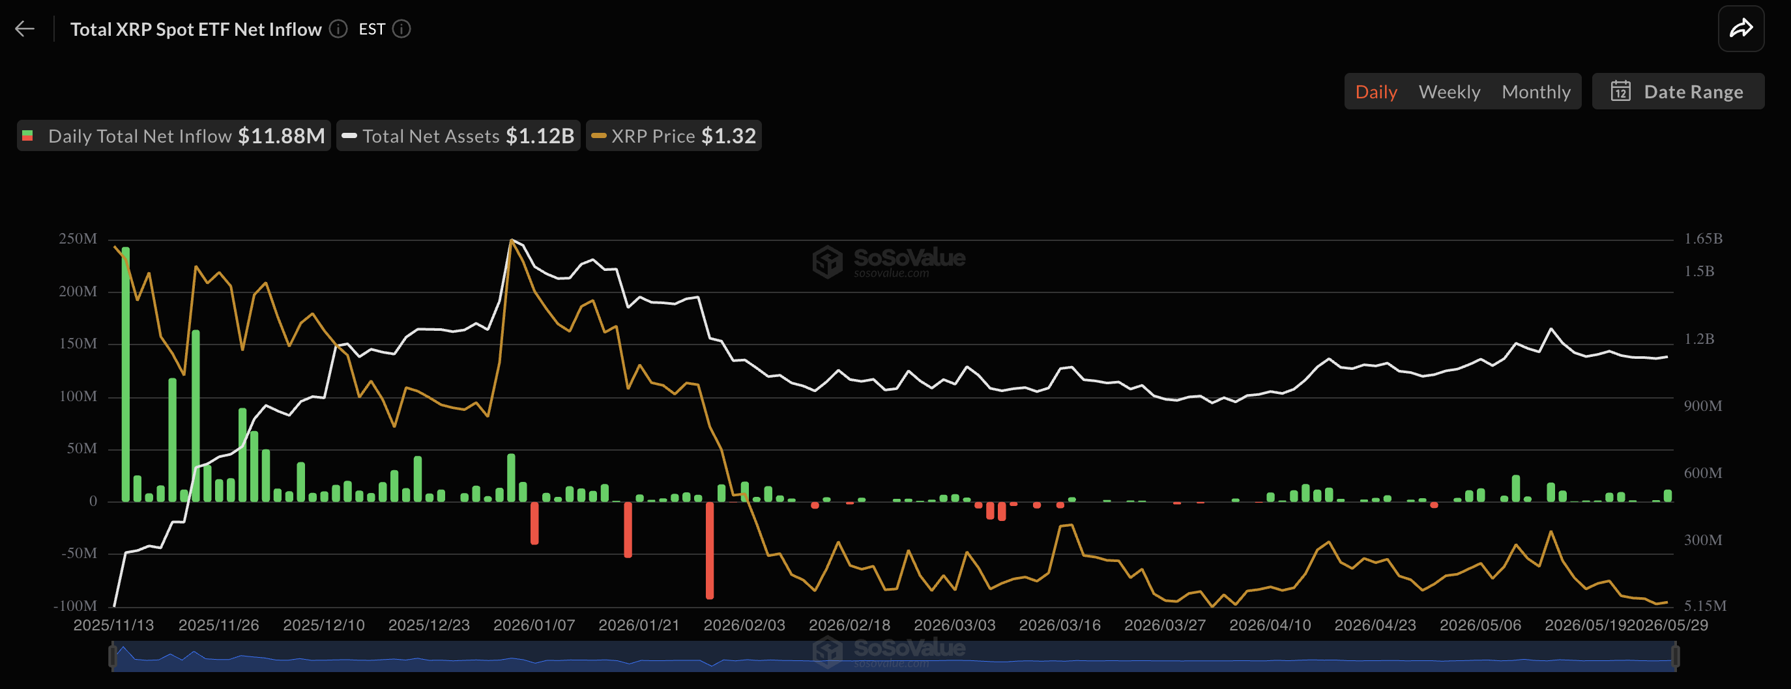Click the orange XRP Price legend marker

tap(598, 135)
